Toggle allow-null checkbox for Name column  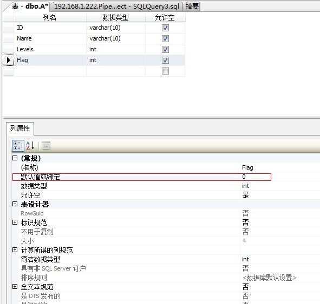[x=165, y=39]
